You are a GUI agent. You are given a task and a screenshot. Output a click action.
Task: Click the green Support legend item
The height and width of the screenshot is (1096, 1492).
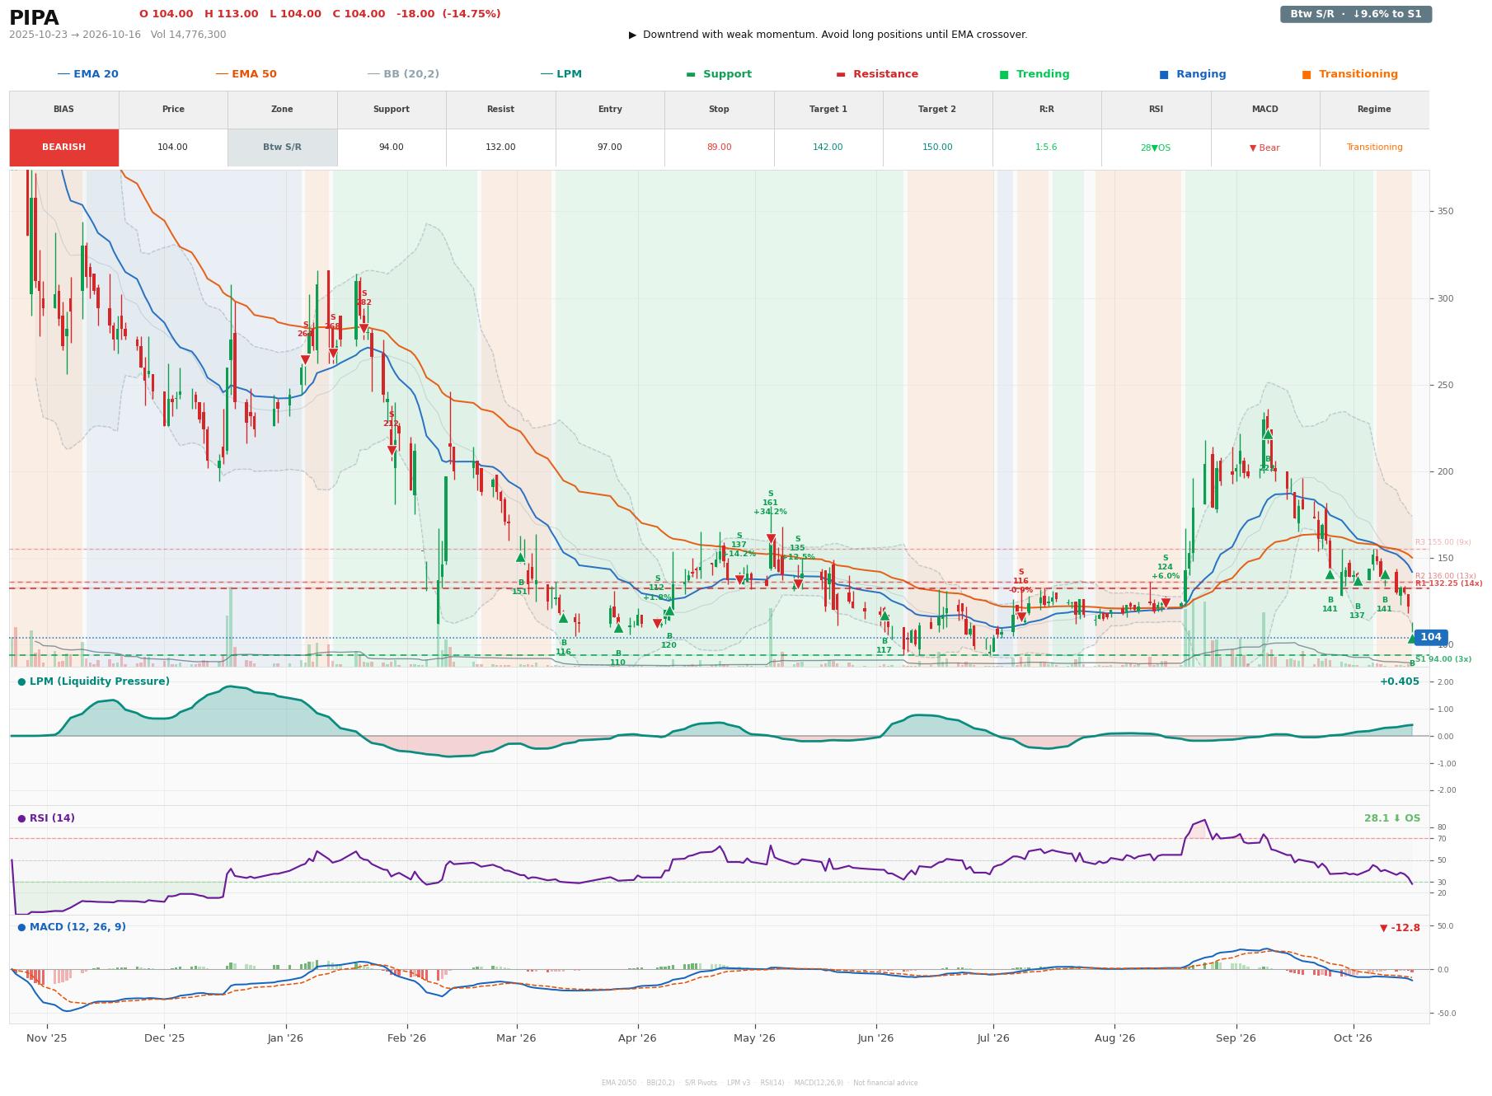[719, 74]
